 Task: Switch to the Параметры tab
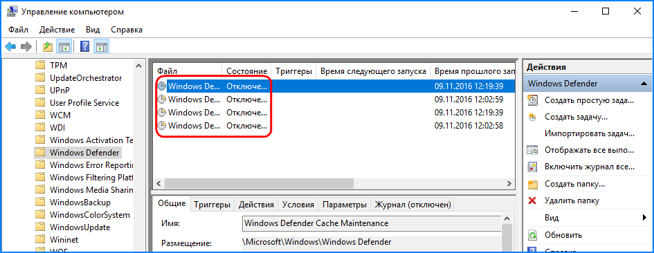point(345,205)
